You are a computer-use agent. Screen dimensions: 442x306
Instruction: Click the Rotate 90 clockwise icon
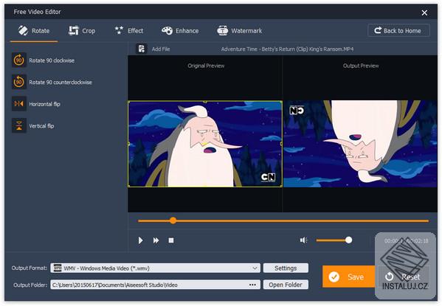tap(19, 60)
